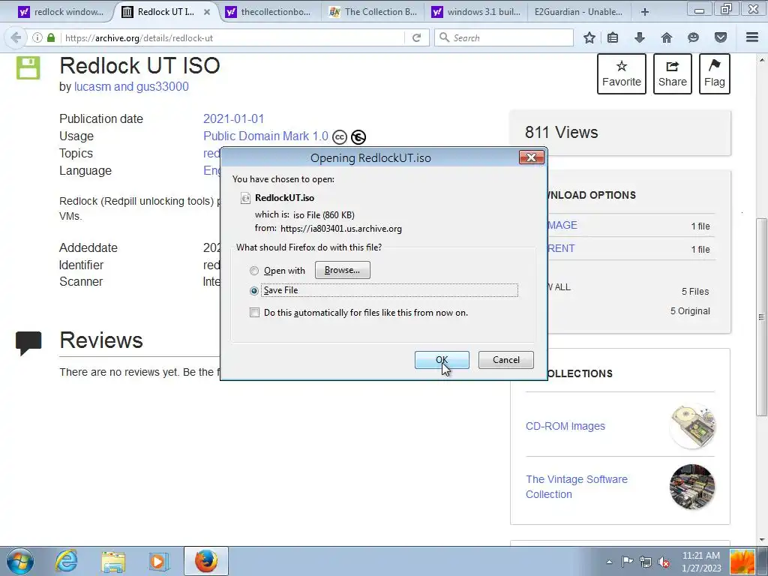The width and height of the screenshot is (768, 576).
Task: Click the address bar URL field
Action: pyautogui.click(x=234, y=37)
